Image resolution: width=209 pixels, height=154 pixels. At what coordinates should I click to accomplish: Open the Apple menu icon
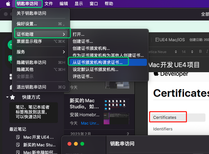(8, 4)
